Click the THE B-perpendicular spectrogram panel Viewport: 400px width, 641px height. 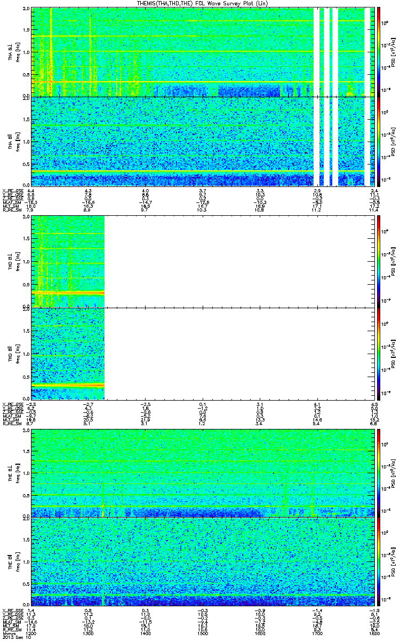202,473
